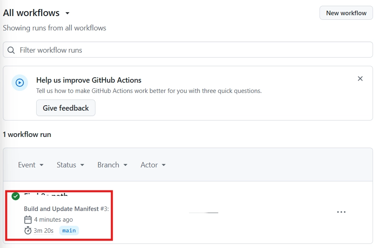
Task: Click Showing runs from all workflows text
Action: 55,28
